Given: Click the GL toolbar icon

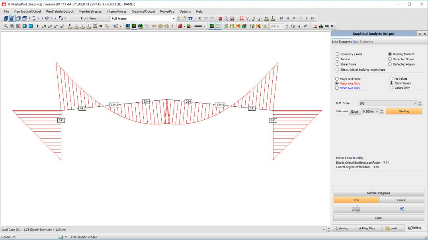Looking at the screenshot, I should pyautogui.click(x=254, y=18).
